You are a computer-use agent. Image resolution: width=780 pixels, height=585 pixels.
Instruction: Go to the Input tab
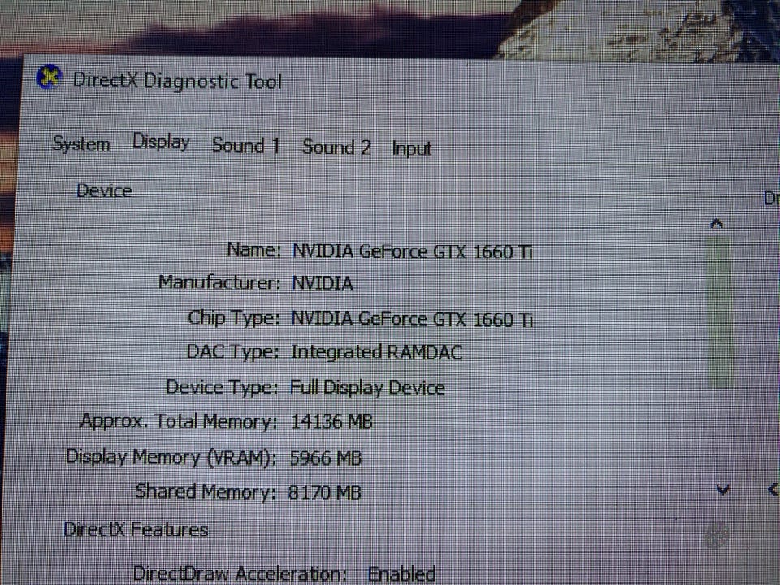point(411,149)
